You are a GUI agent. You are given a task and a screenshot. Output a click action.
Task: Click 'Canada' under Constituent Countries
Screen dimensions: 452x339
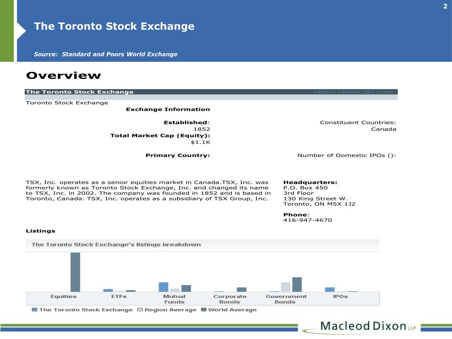384,129
